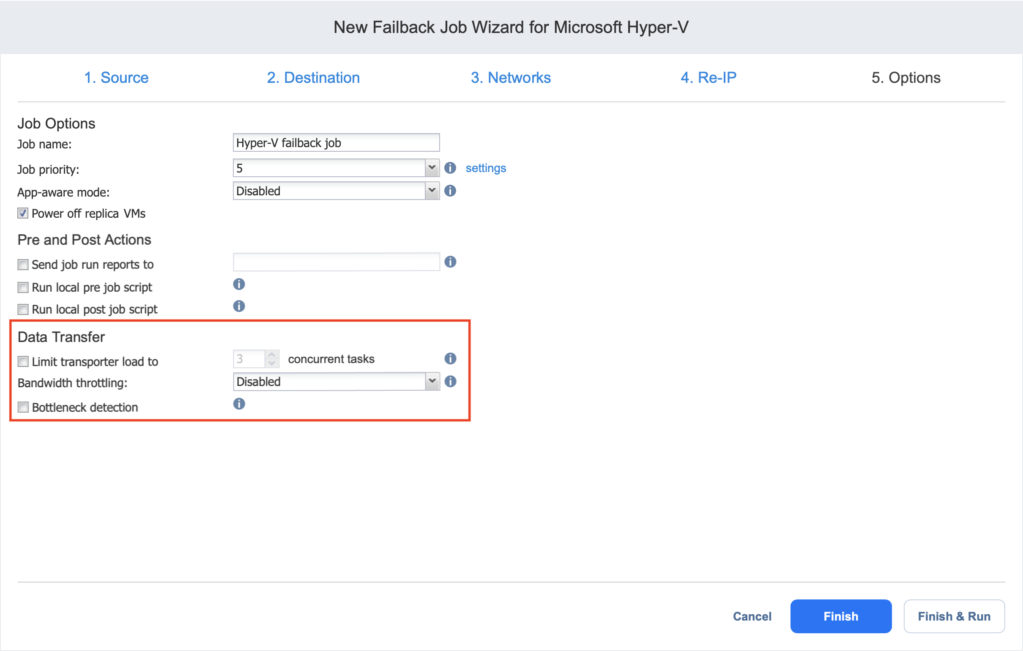Go to the 4. Re-IP step

tap(708, 78)
